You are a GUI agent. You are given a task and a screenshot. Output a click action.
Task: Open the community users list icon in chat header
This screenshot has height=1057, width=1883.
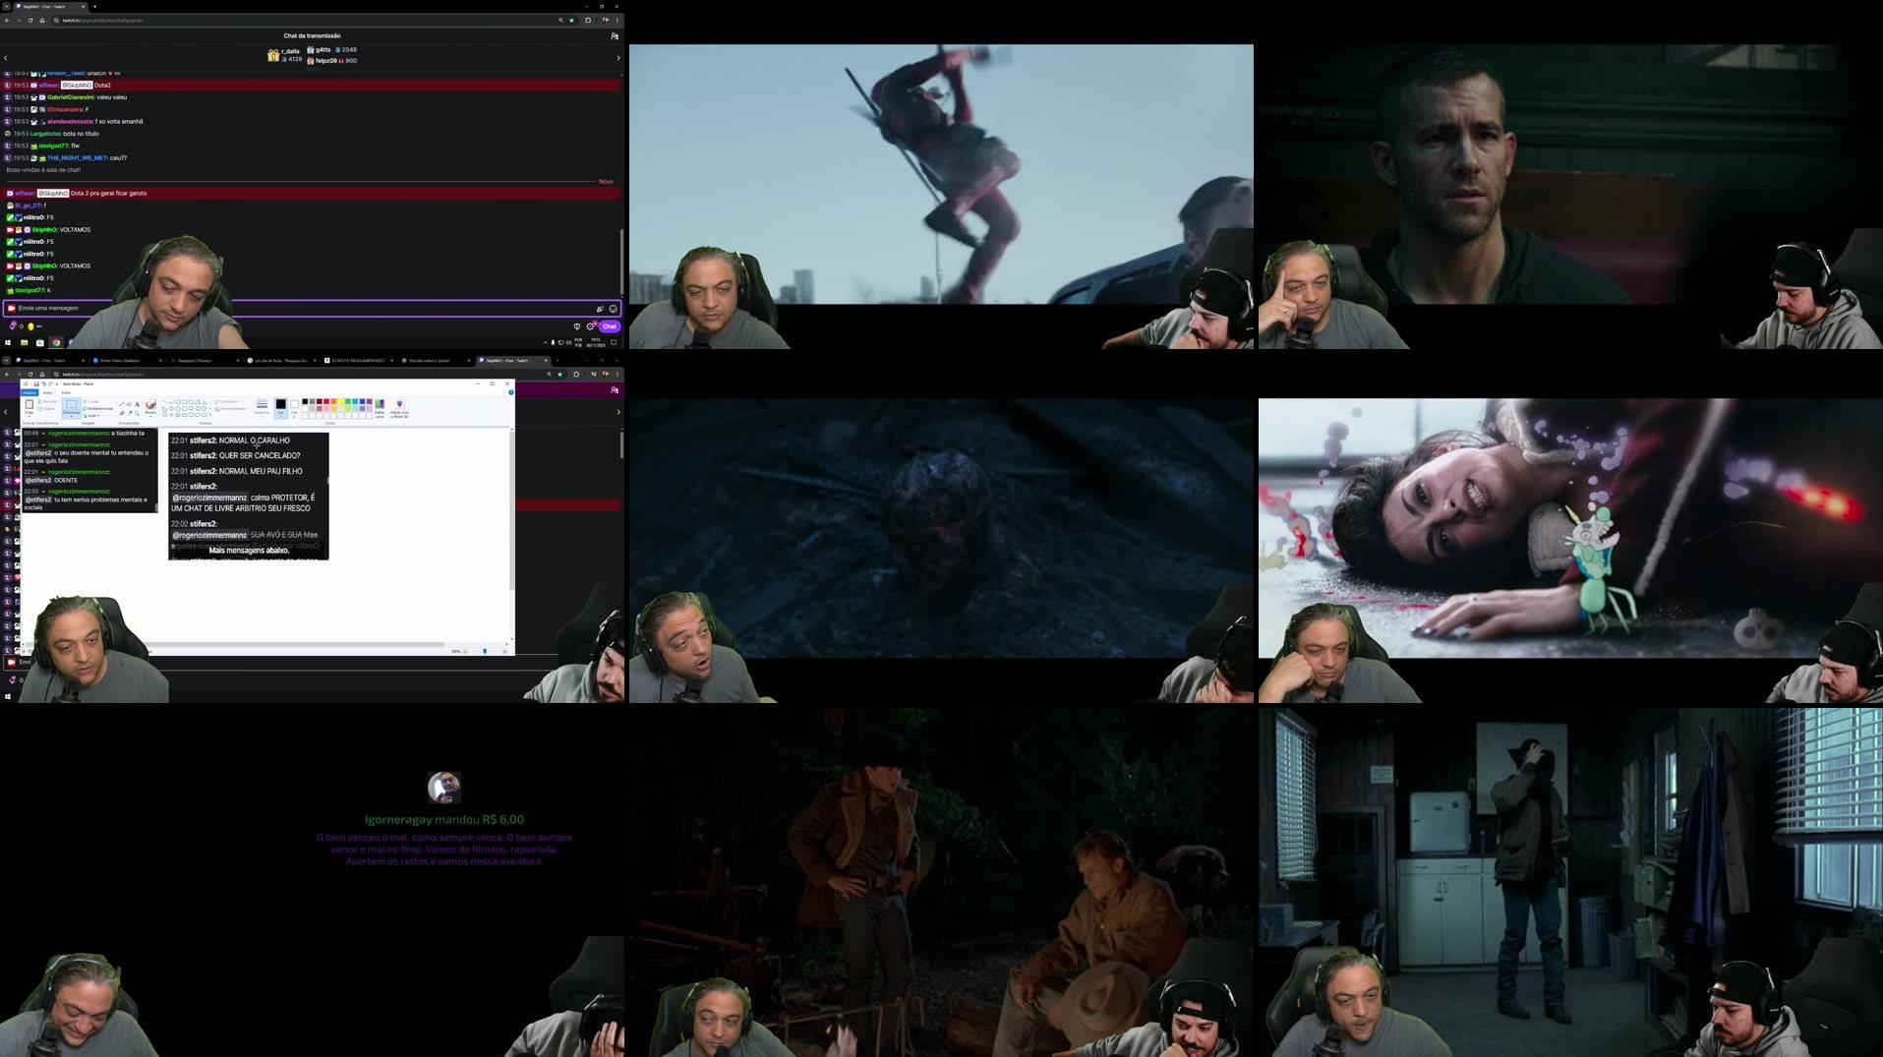coord(616,35)
